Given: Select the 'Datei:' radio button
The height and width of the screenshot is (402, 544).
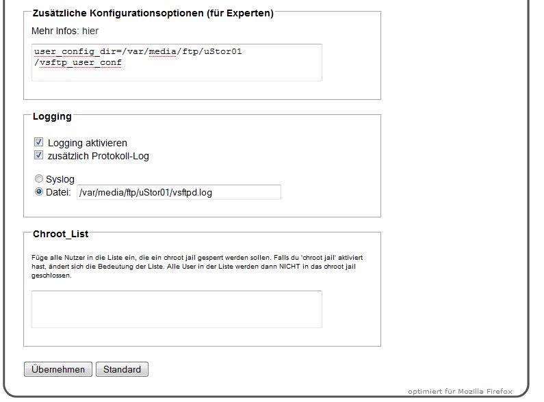Looking at the screenshot, I should [38, 192].
